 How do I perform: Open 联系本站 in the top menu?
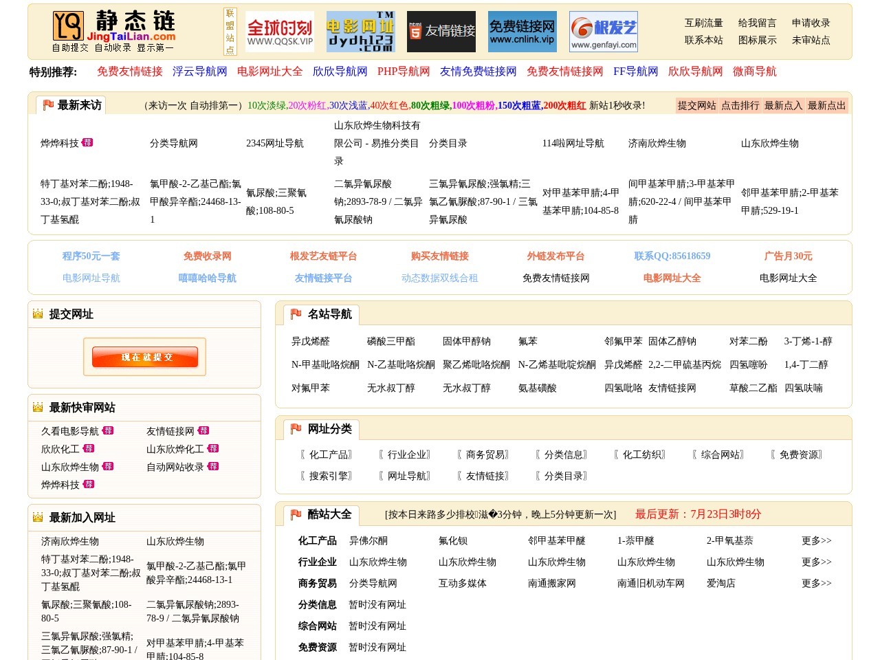coord(704,41)
